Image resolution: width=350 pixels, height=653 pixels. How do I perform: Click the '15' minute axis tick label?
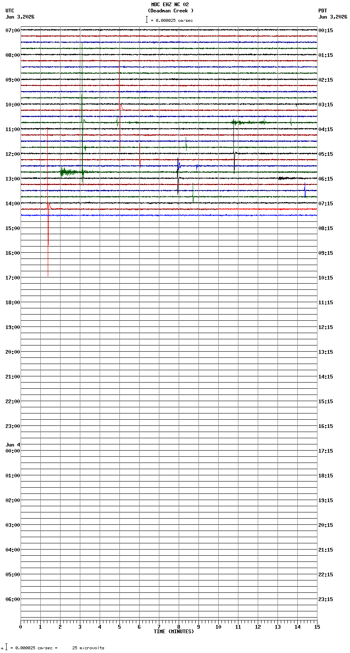coord(317,627)
